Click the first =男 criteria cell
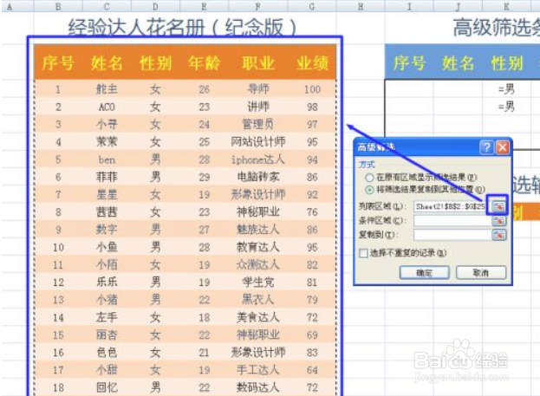Viewport: 540px width, 396px height. 506,89
